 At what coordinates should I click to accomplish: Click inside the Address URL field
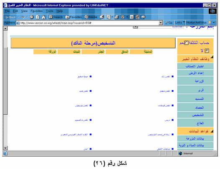tap(88, 23)
